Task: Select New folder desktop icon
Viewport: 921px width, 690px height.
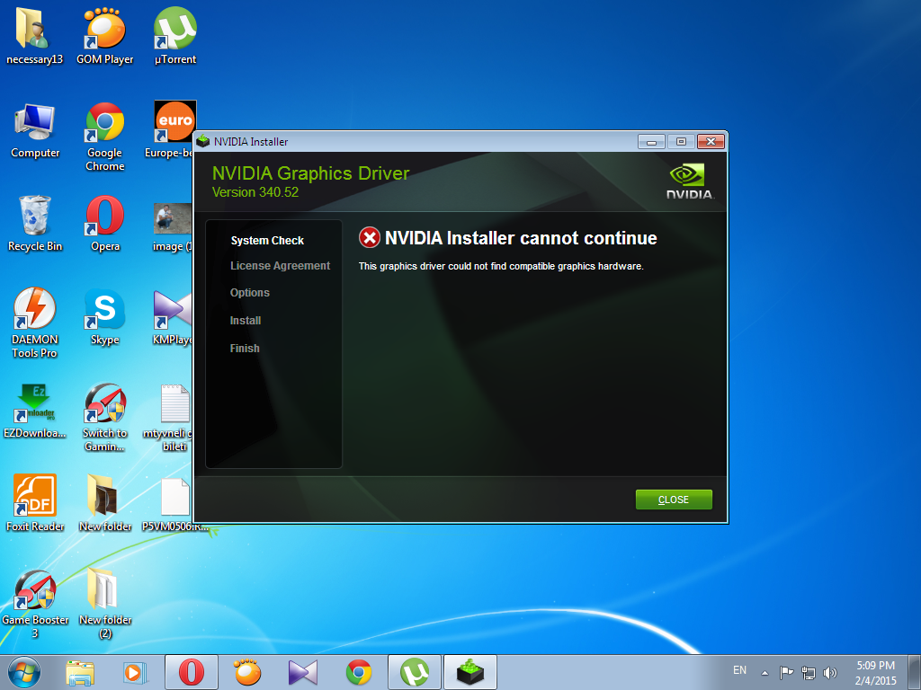Action: [x=105, y=503]
